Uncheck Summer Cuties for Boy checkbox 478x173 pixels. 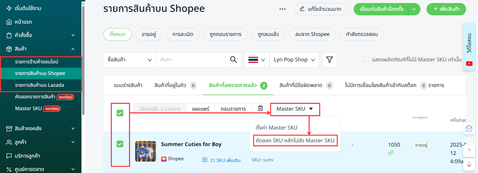click(120, 144)
